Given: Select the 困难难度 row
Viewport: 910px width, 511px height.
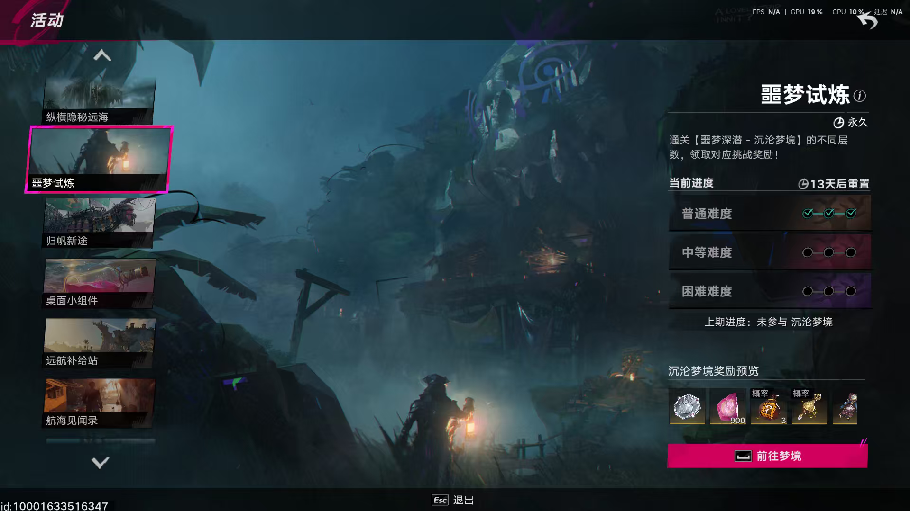Looking at the screenshot, I should click(x=770, y=291).
